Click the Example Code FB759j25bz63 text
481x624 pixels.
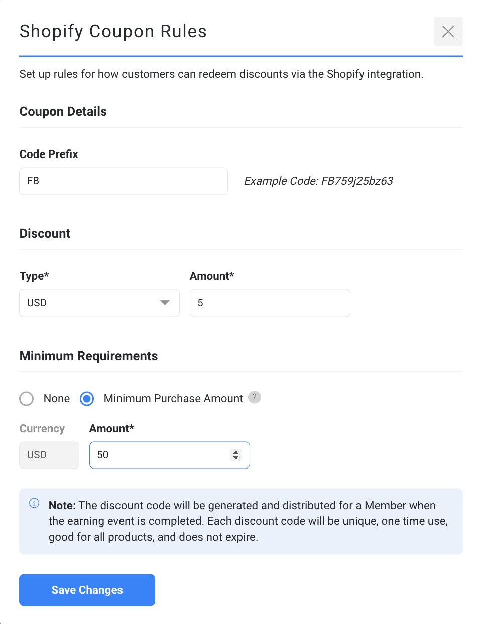[x=318, y=181]
